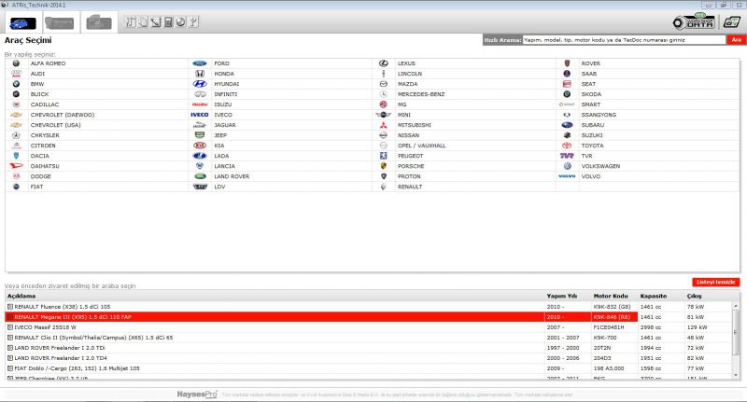Select CITROEN make
Screen dimensions: 747x402
[43, 146]
